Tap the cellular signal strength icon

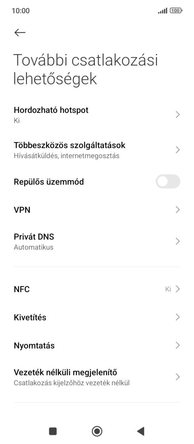pos(162,10)
